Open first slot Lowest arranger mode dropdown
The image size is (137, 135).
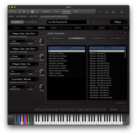(x=18, y=41)
